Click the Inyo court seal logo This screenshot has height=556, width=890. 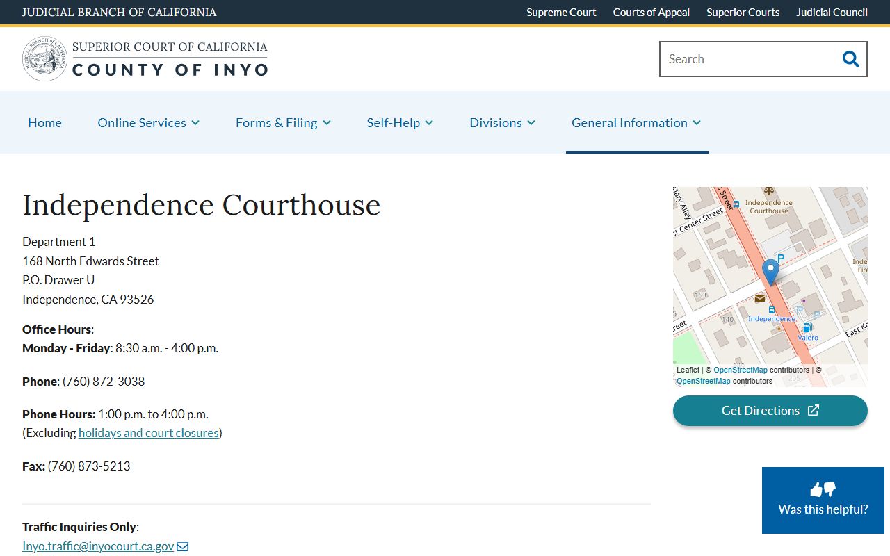pos(44,59)
